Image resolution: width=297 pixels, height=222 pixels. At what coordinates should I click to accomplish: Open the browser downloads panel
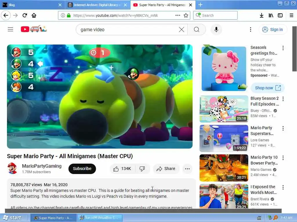tap(262, 16)
